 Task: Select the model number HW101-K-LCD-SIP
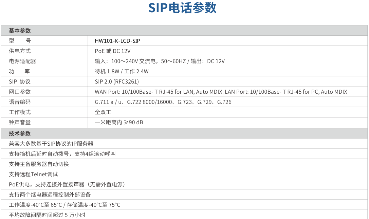pyautogui.click(x=117, y=41)
